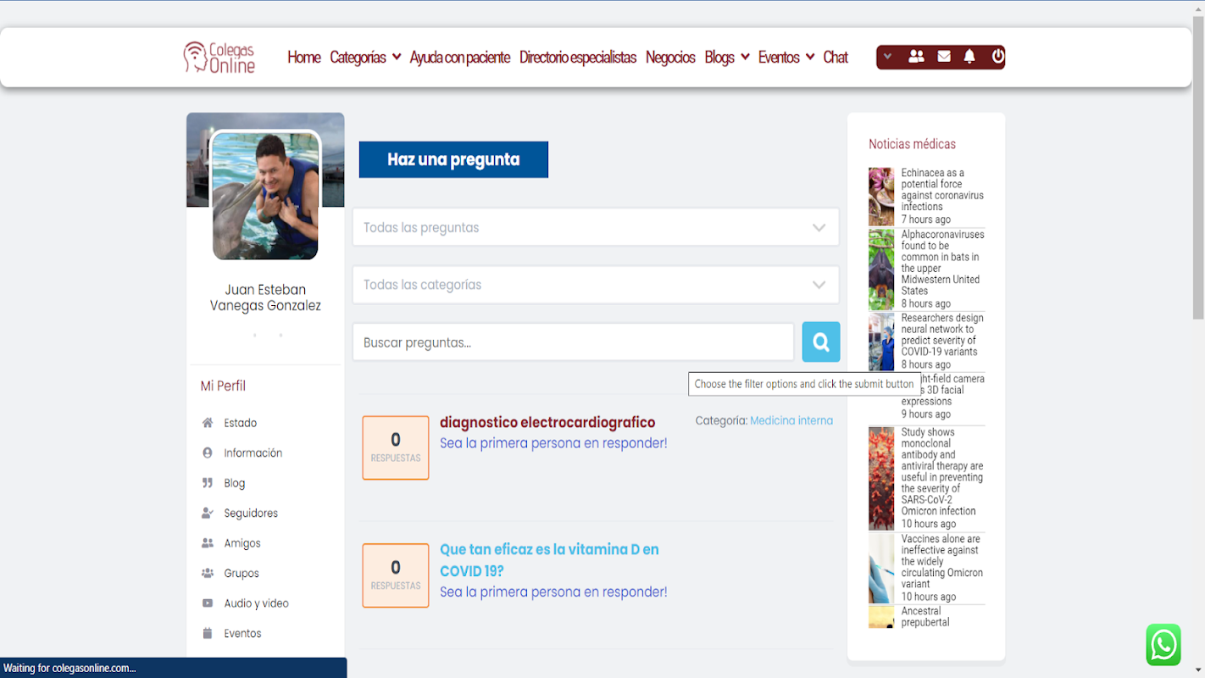Select Estado in the profile sidebar
1205x678 pixels.
[x=241, y=423]
